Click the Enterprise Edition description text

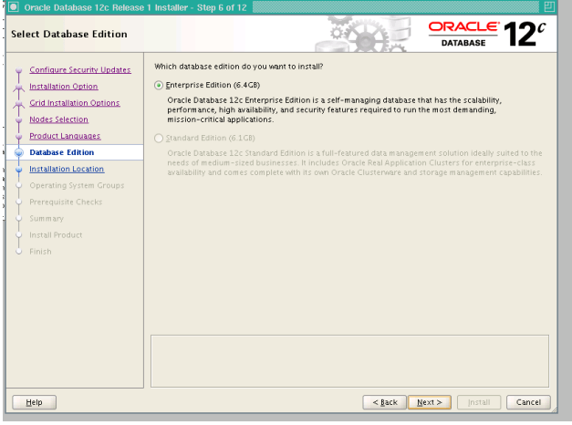click(334, 109)
